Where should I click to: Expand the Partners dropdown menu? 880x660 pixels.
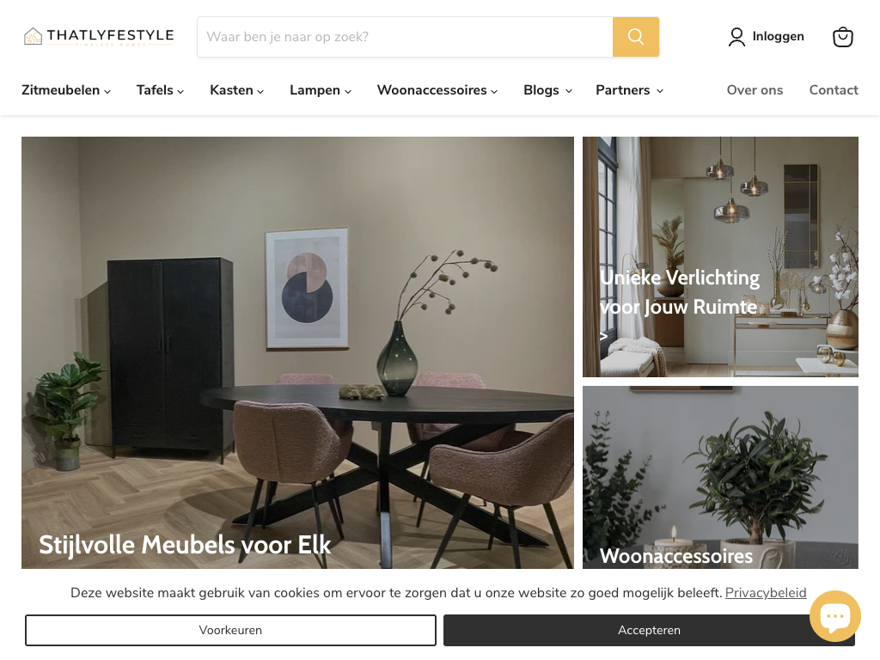(x=629, y=90)
